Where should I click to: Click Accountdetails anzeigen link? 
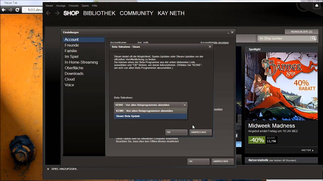coord(214,42)
